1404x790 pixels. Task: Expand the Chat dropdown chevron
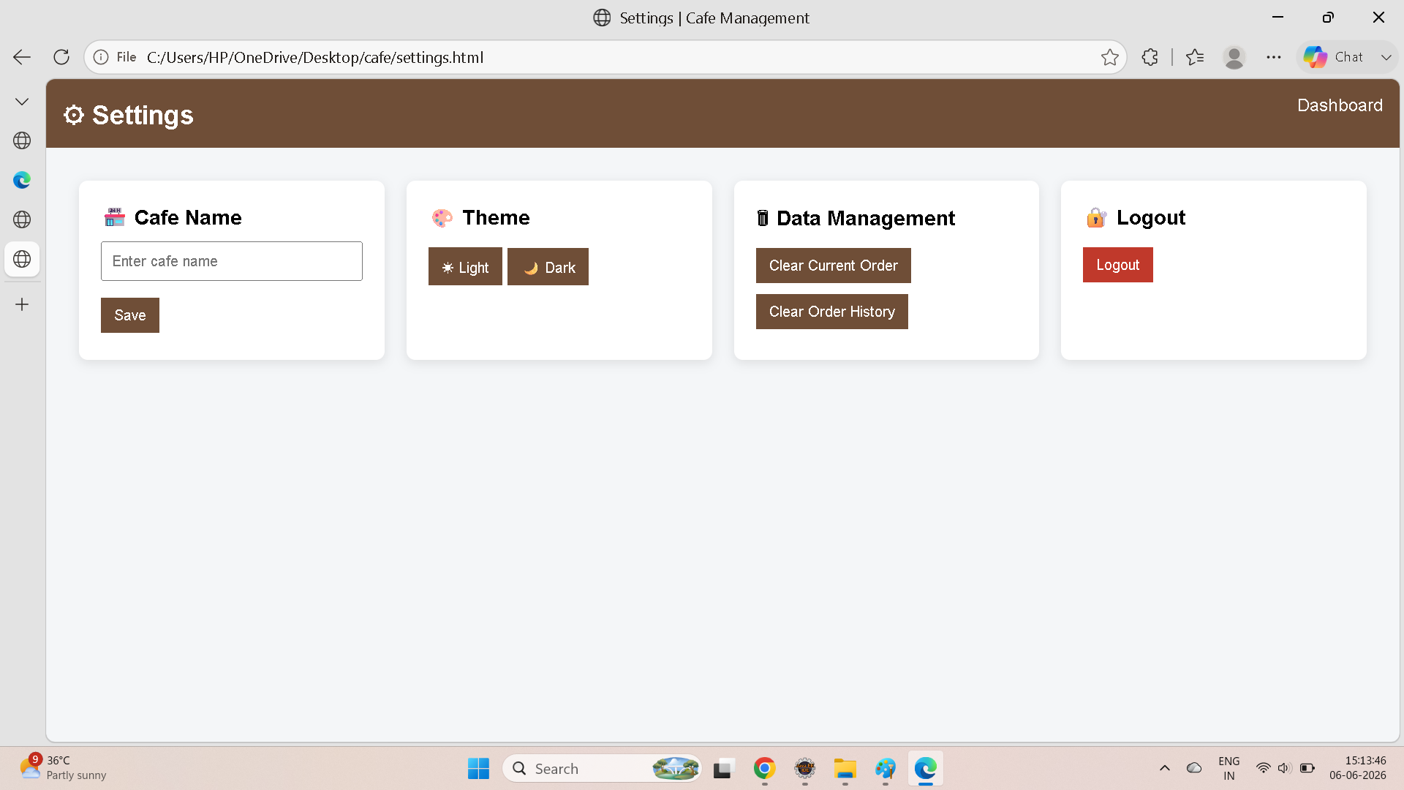pyautogui.click(x=1386, y=57)
